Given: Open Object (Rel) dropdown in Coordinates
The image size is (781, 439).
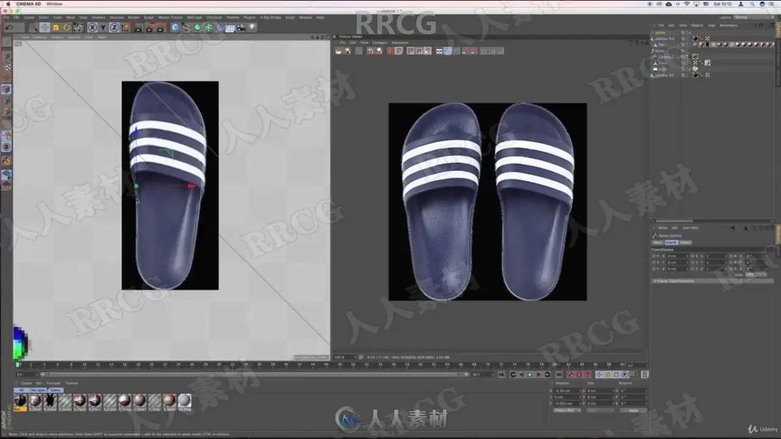Looking at the screenshot, I should (x=567, y=410).
